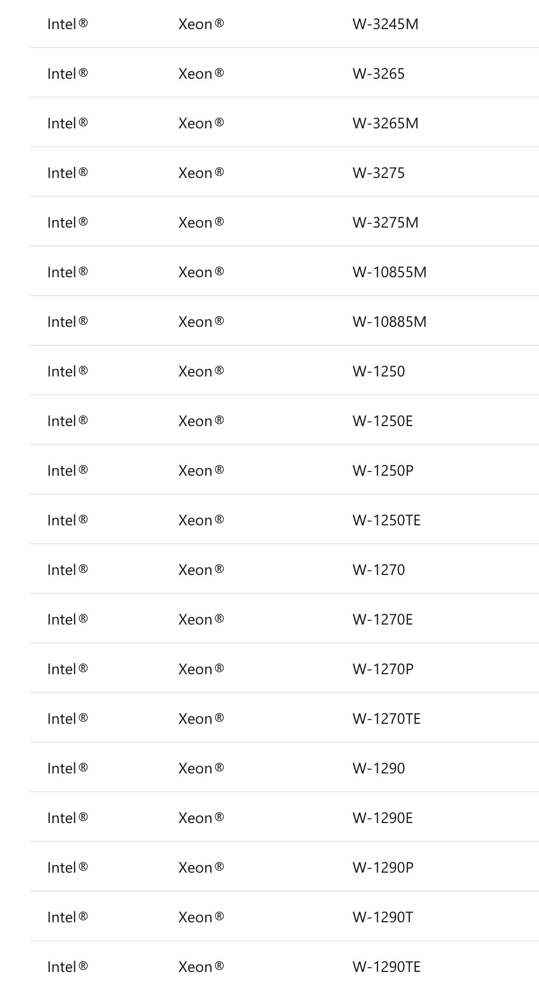The width and height of the screenshot is (539, 987).
Task: Click the W-10885M processor model
Action: [389, 322]
